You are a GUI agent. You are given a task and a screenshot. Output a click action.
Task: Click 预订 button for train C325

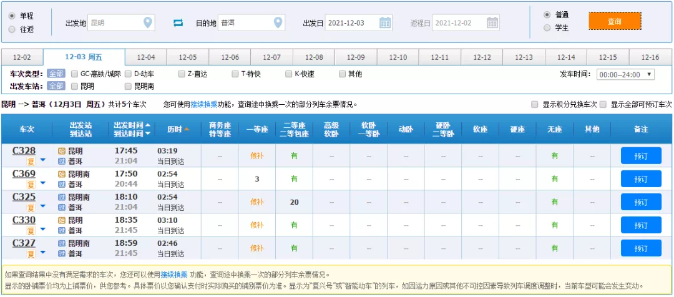pos(640,202)
